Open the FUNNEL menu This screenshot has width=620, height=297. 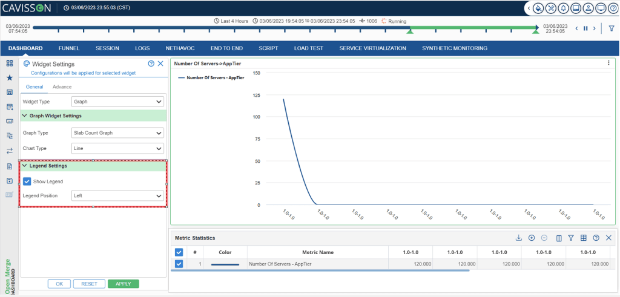pyautogui.click(x=69, y=48)
